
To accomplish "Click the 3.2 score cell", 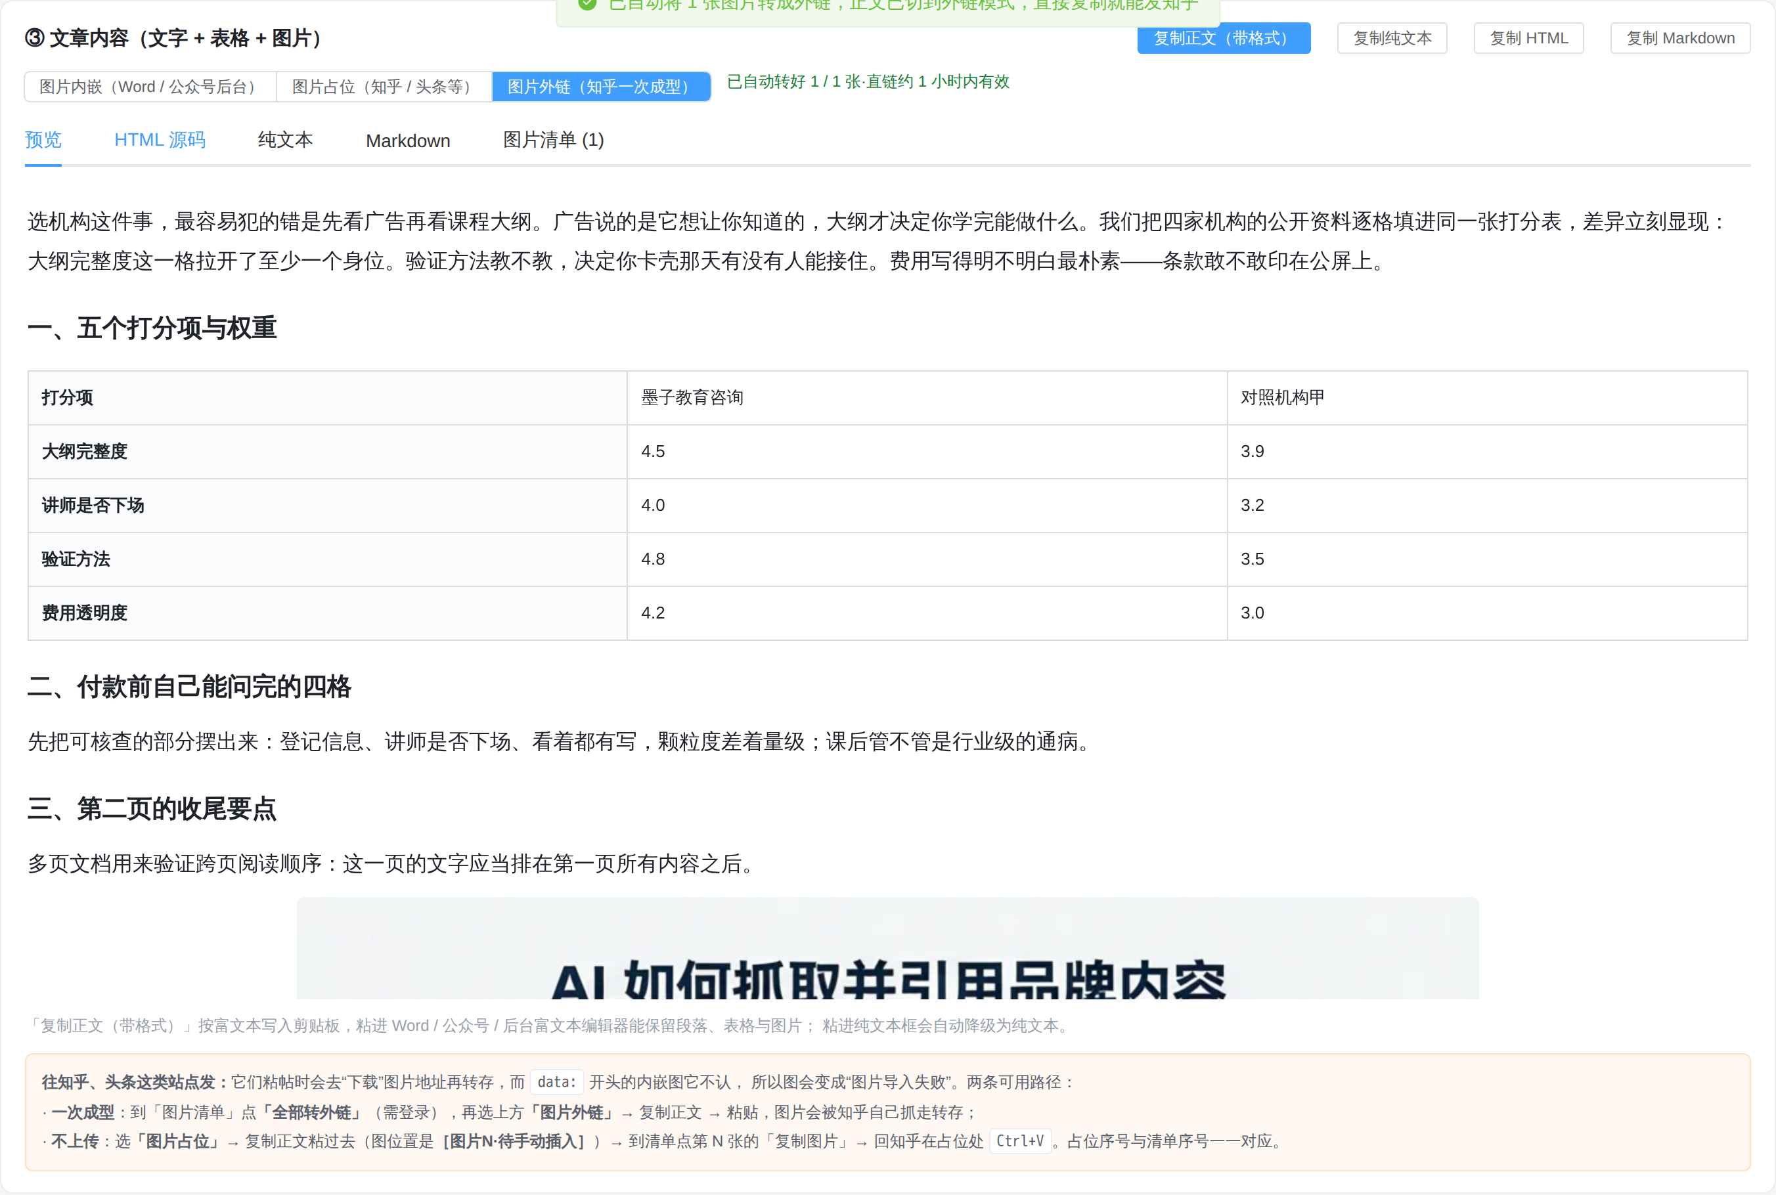I will 1487,506.
